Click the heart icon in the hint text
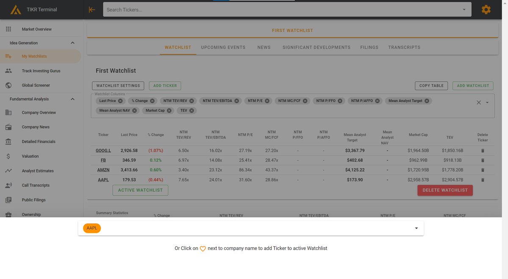 click(x=203, y=249)
